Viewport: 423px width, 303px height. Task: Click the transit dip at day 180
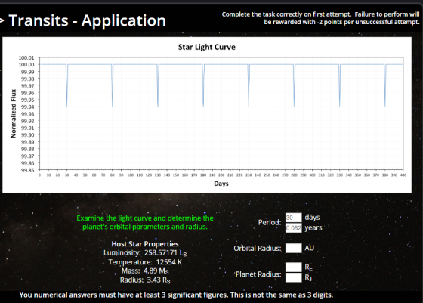(203, 85)
